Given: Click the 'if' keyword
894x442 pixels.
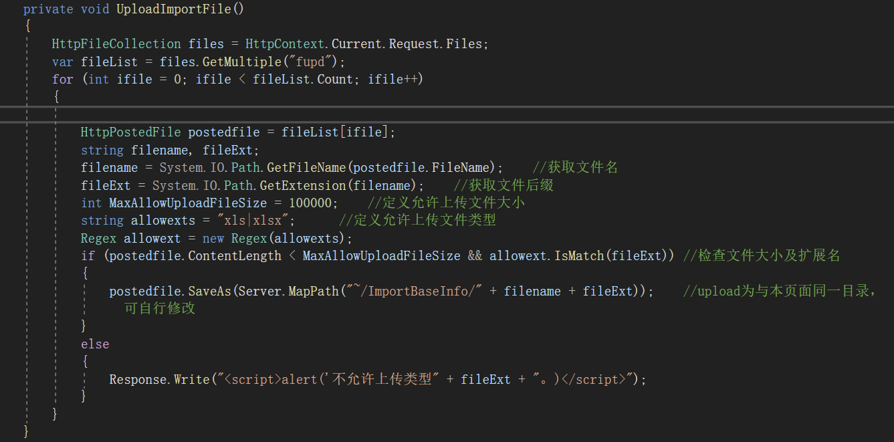Looking at the screenshot, I should pyautogui.click(x=88, y=255).
